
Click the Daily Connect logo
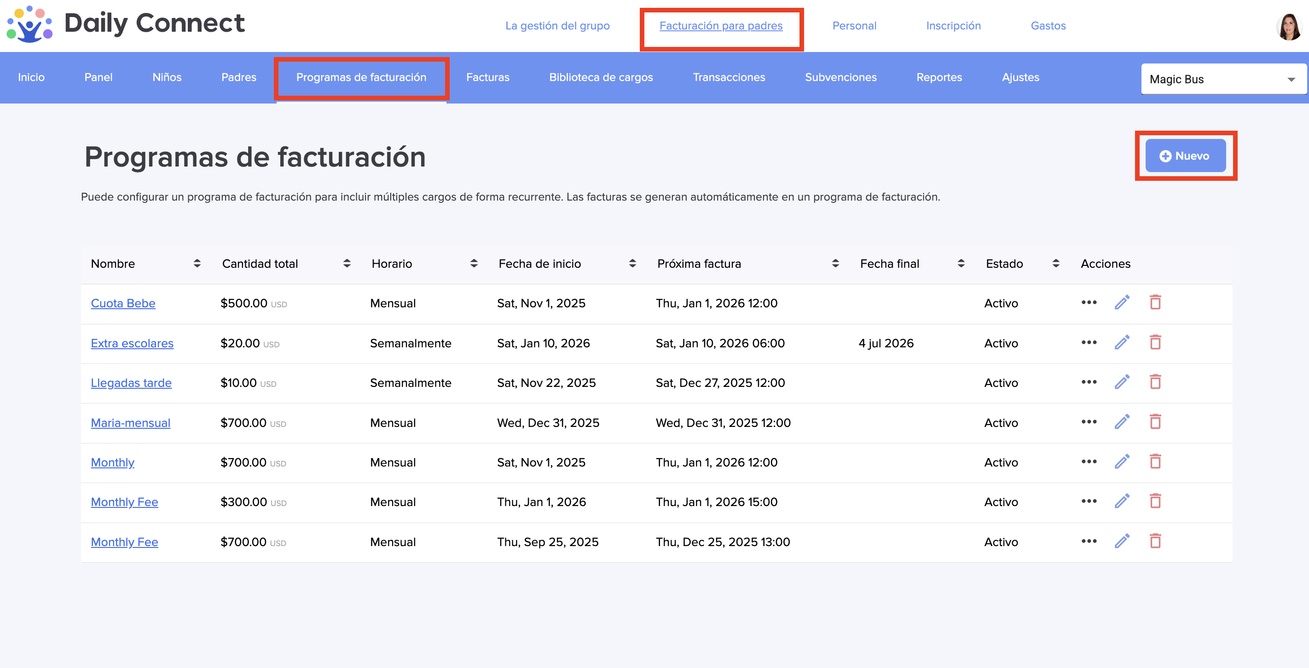(x=125, y=23)
